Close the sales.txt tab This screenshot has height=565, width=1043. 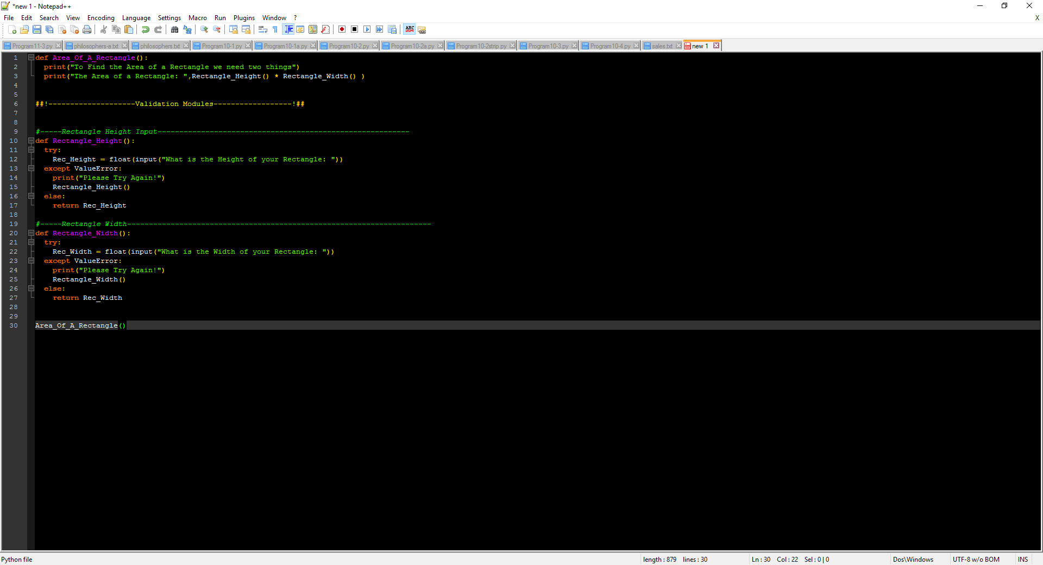pos(678,46)
